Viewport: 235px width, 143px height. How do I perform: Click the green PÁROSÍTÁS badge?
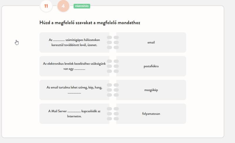[x=82, y=6]
